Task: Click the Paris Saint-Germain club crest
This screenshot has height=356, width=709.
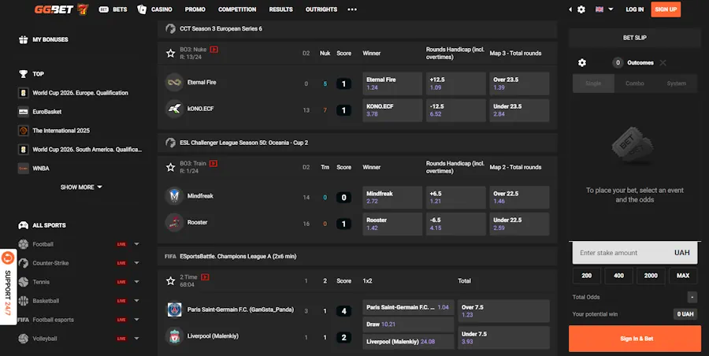Action: coord(174,310)
